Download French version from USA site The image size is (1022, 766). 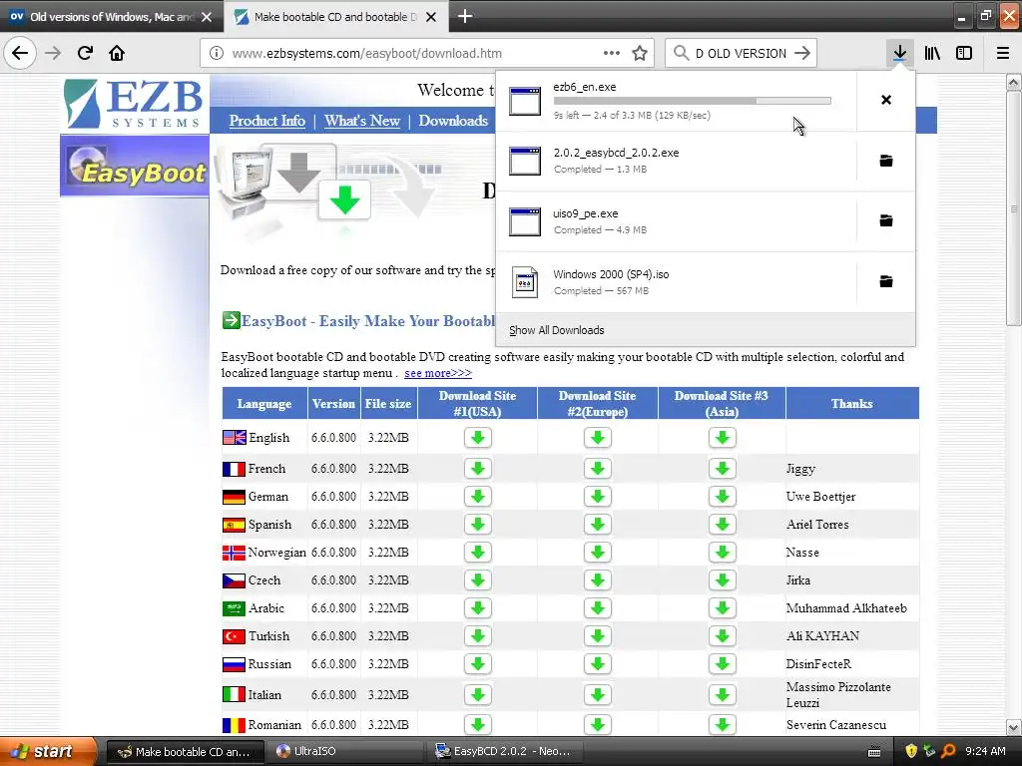[478, 469]
